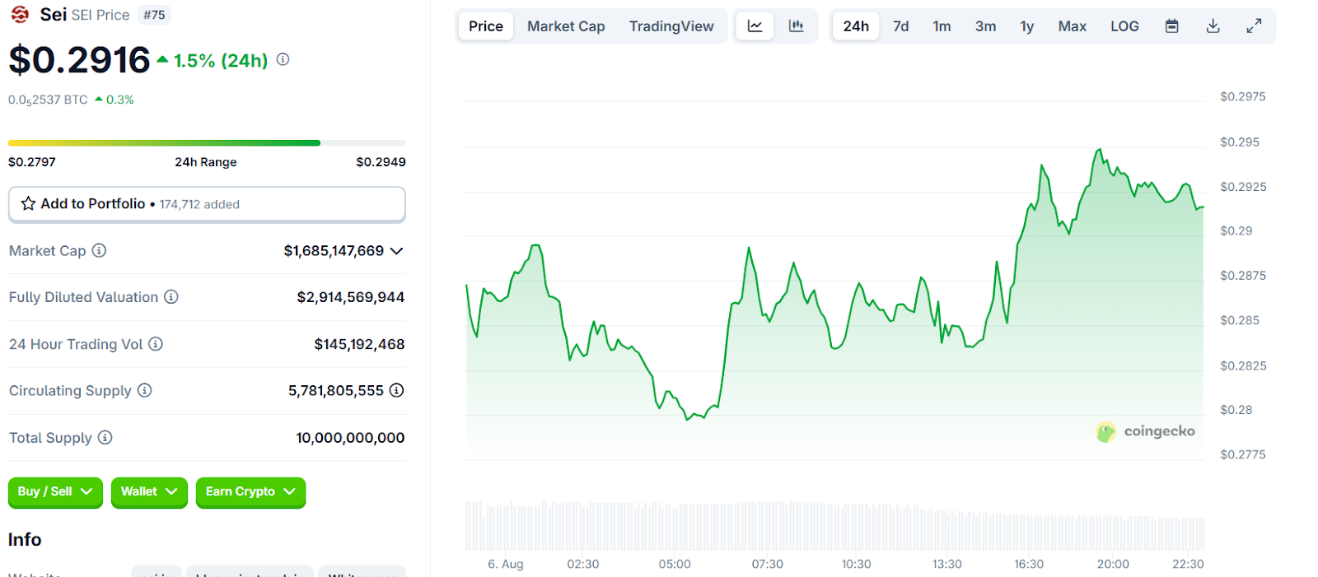This screenshot has width=1318, height=577.
Task: Click the volume bars below the chart
Action: (834, 525)
